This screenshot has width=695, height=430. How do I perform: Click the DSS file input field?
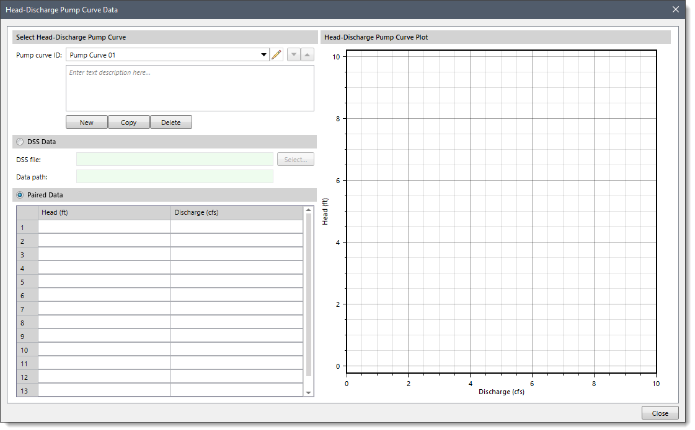[175, 159]
